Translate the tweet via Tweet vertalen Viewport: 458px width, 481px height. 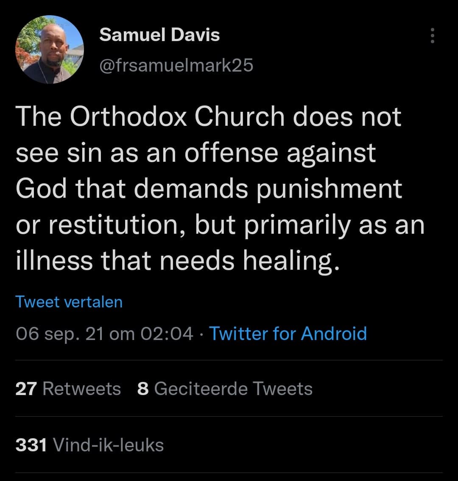tap(69, 302)
